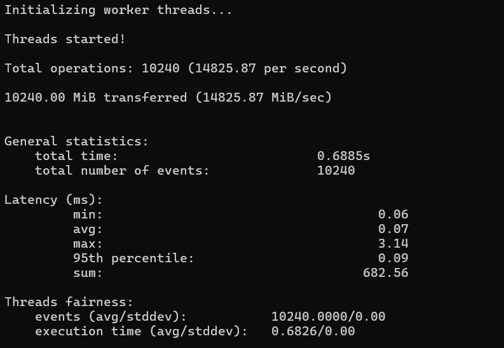Click the '10240.0000/0.00' value
Viewport: 504px width, 348px height.
coord(328,317)
